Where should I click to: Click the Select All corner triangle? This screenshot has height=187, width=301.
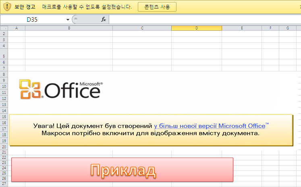tap(4, 28)
